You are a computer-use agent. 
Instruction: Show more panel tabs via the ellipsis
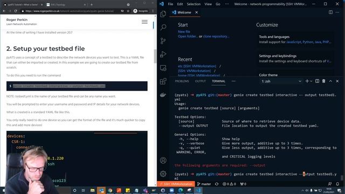pos(233,81)
